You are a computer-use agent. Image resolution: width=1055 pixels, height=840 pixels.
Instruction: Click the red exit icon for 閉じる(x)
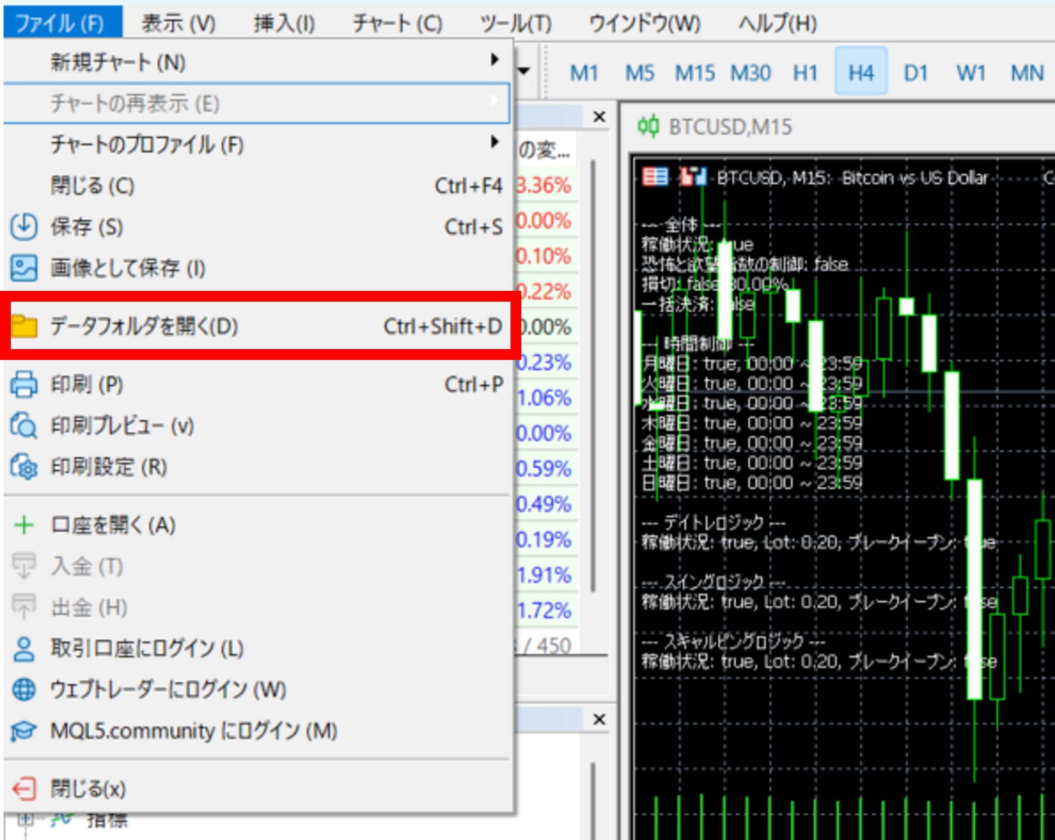point(24,789)
